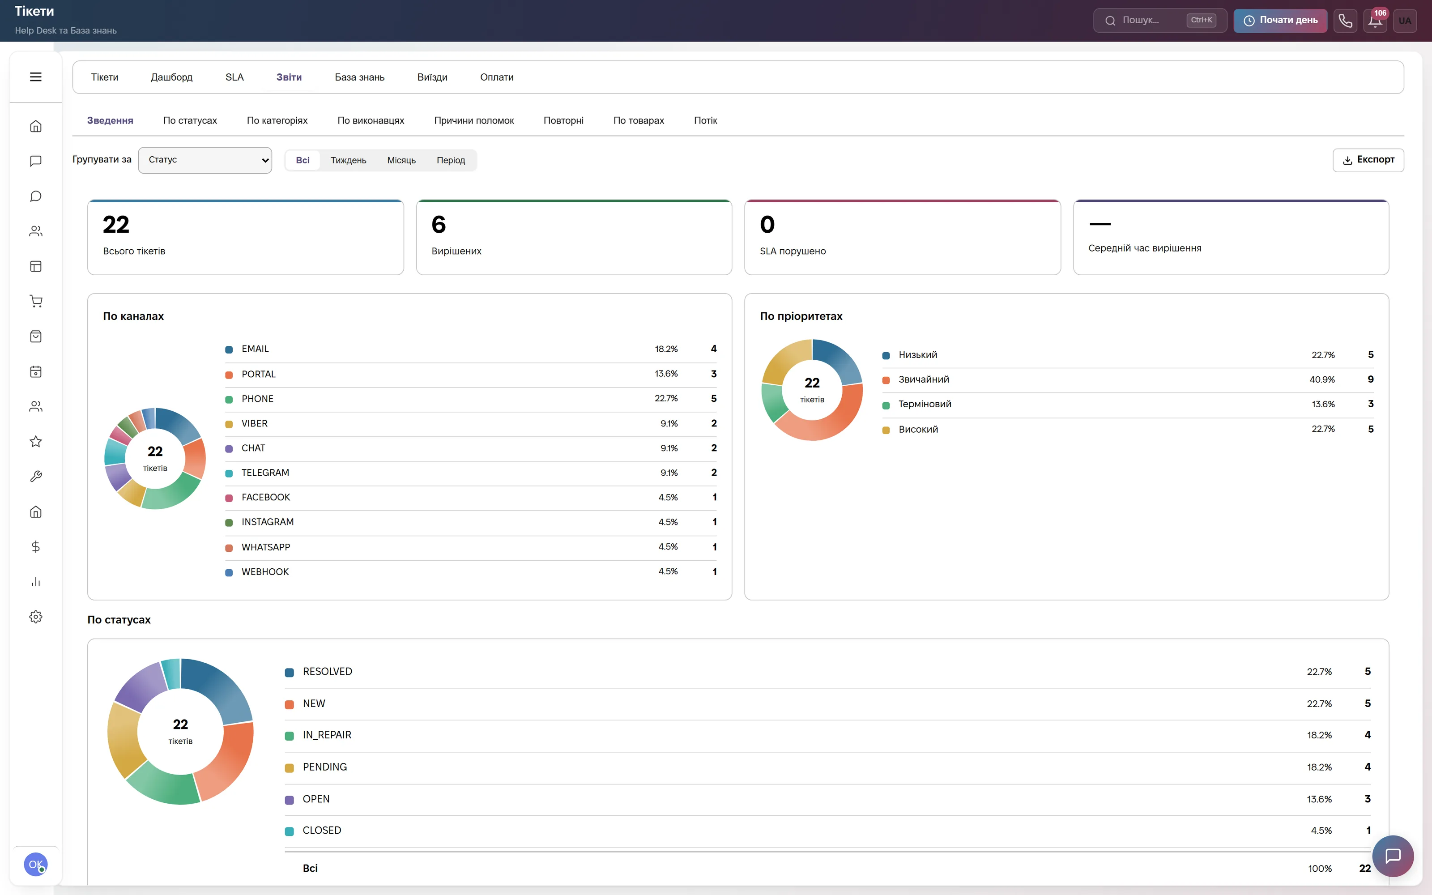Viewport: 1432px width, 895px height.
Task: Open the dollar sign finance sidebar icon
Action: coord(35,546)
